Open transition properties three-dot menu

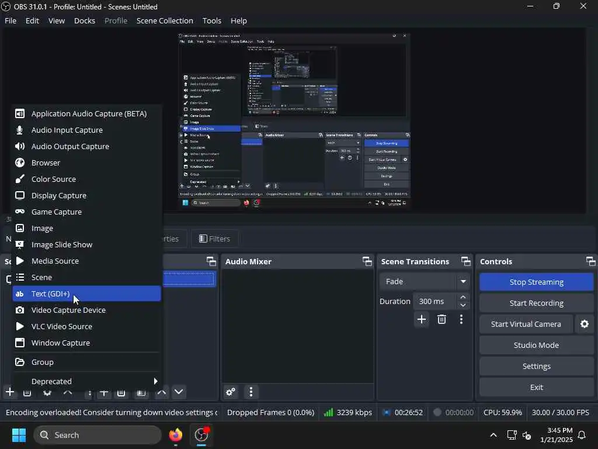click(x=461, y=319)
